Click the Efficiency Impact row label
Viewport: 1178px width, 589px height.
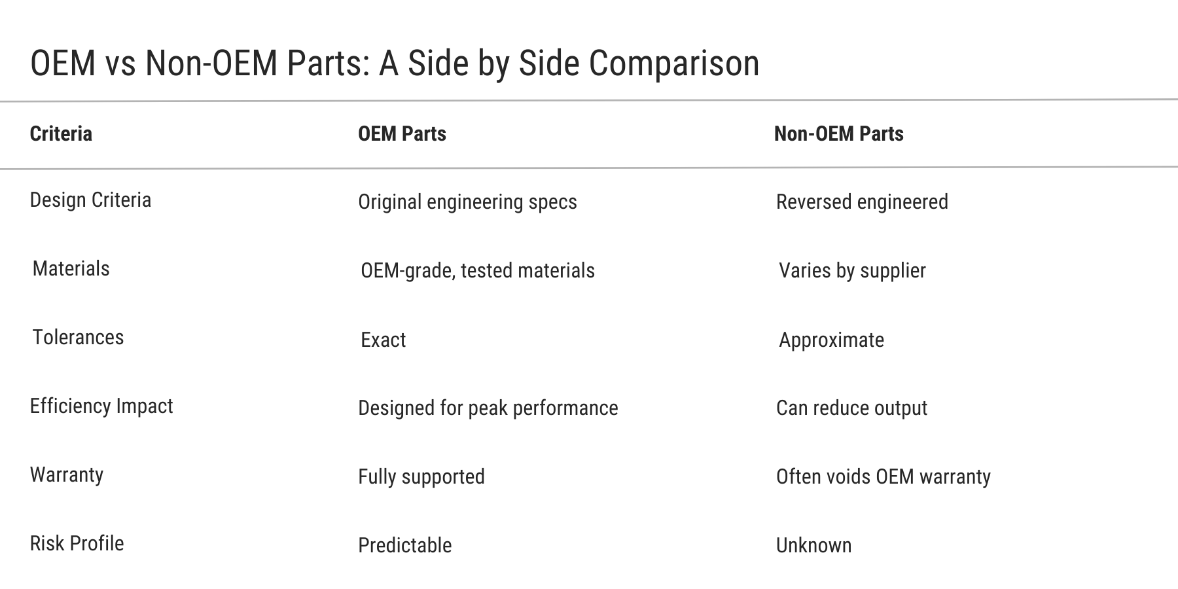click(101, 406)
